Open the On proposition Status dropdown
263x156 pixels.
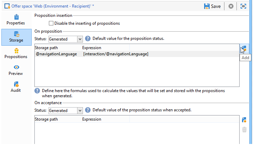point(80,39)
